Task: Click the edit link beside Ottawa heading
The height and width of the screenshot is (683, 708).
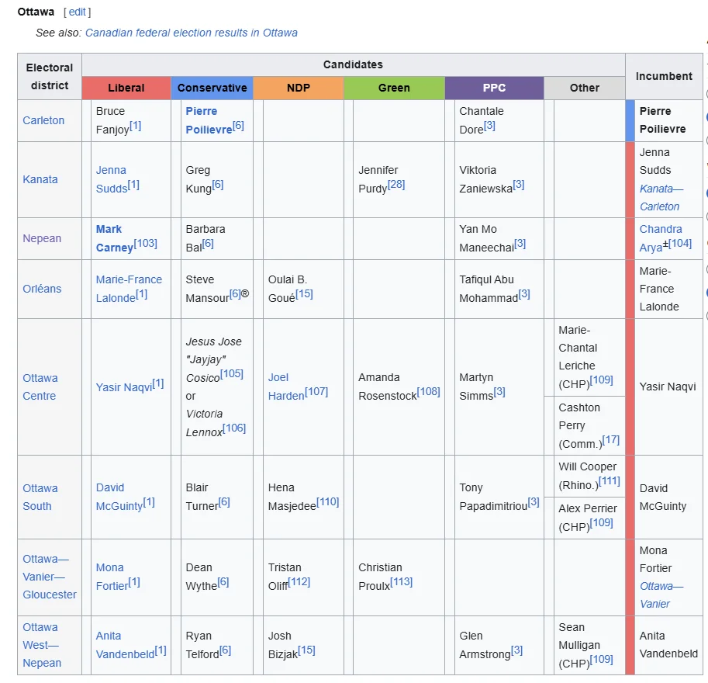Action: click(78, 12)
